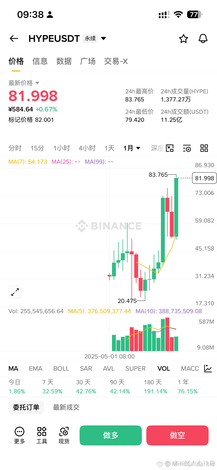Switch to the 信息 tab
The width and height of the screenshot is (217, 470).
(x=40, y=61)
